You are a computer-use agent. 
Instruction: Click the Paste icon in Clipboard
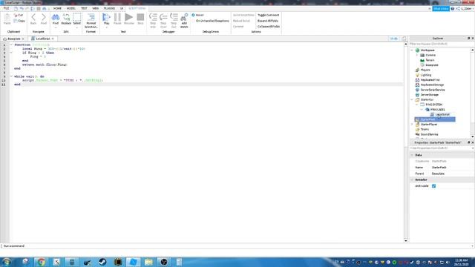click(7, 19)
